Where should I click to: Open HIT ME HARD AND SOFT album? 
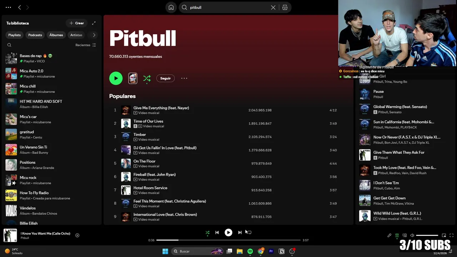coord(52,104)
